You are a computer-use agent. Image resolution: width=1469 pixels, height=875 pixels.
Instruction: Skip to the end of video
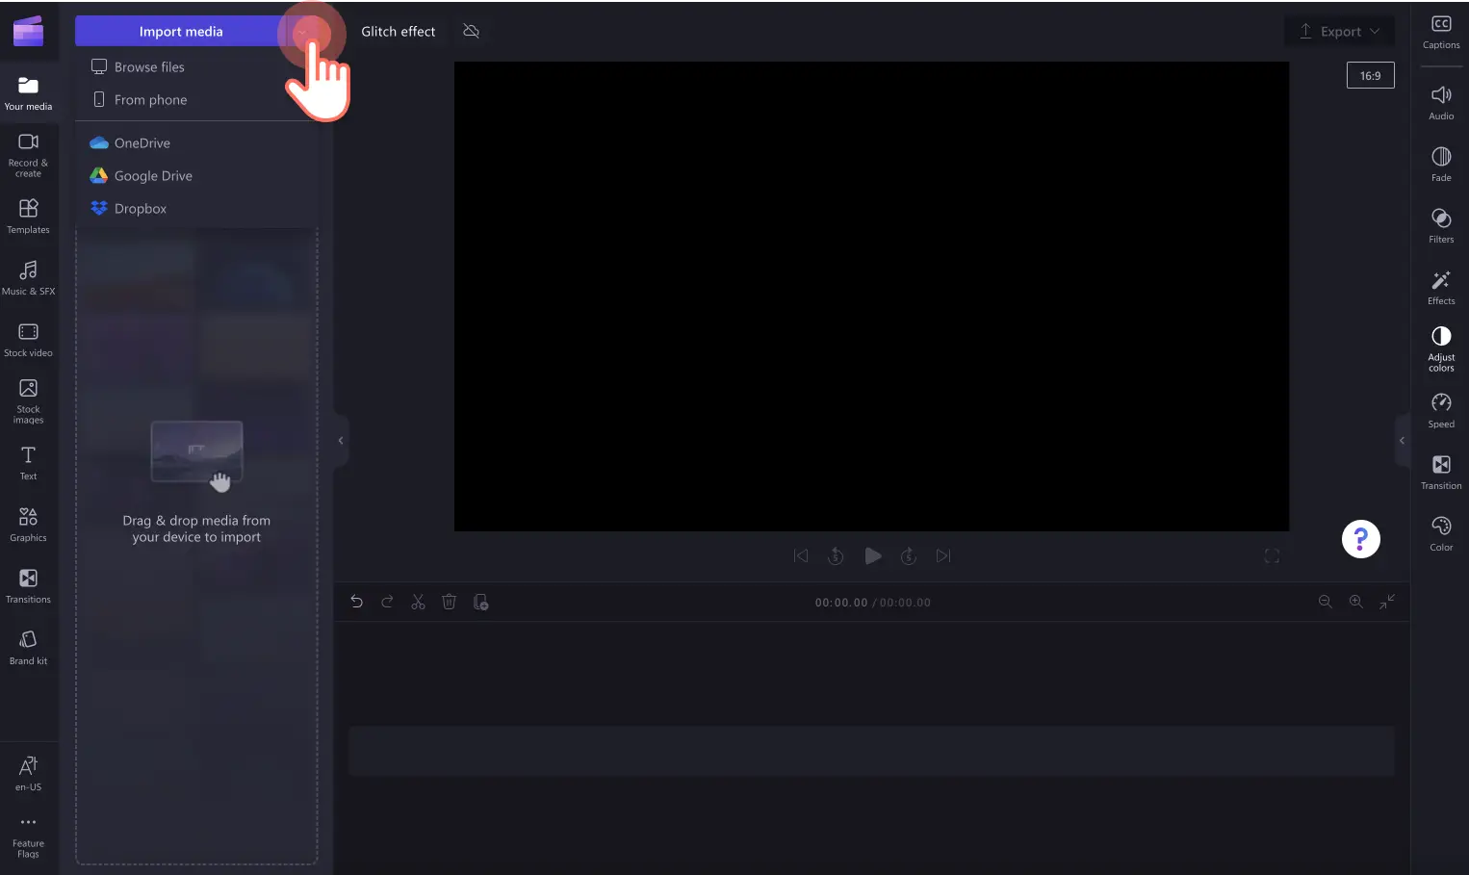[943, 555]
